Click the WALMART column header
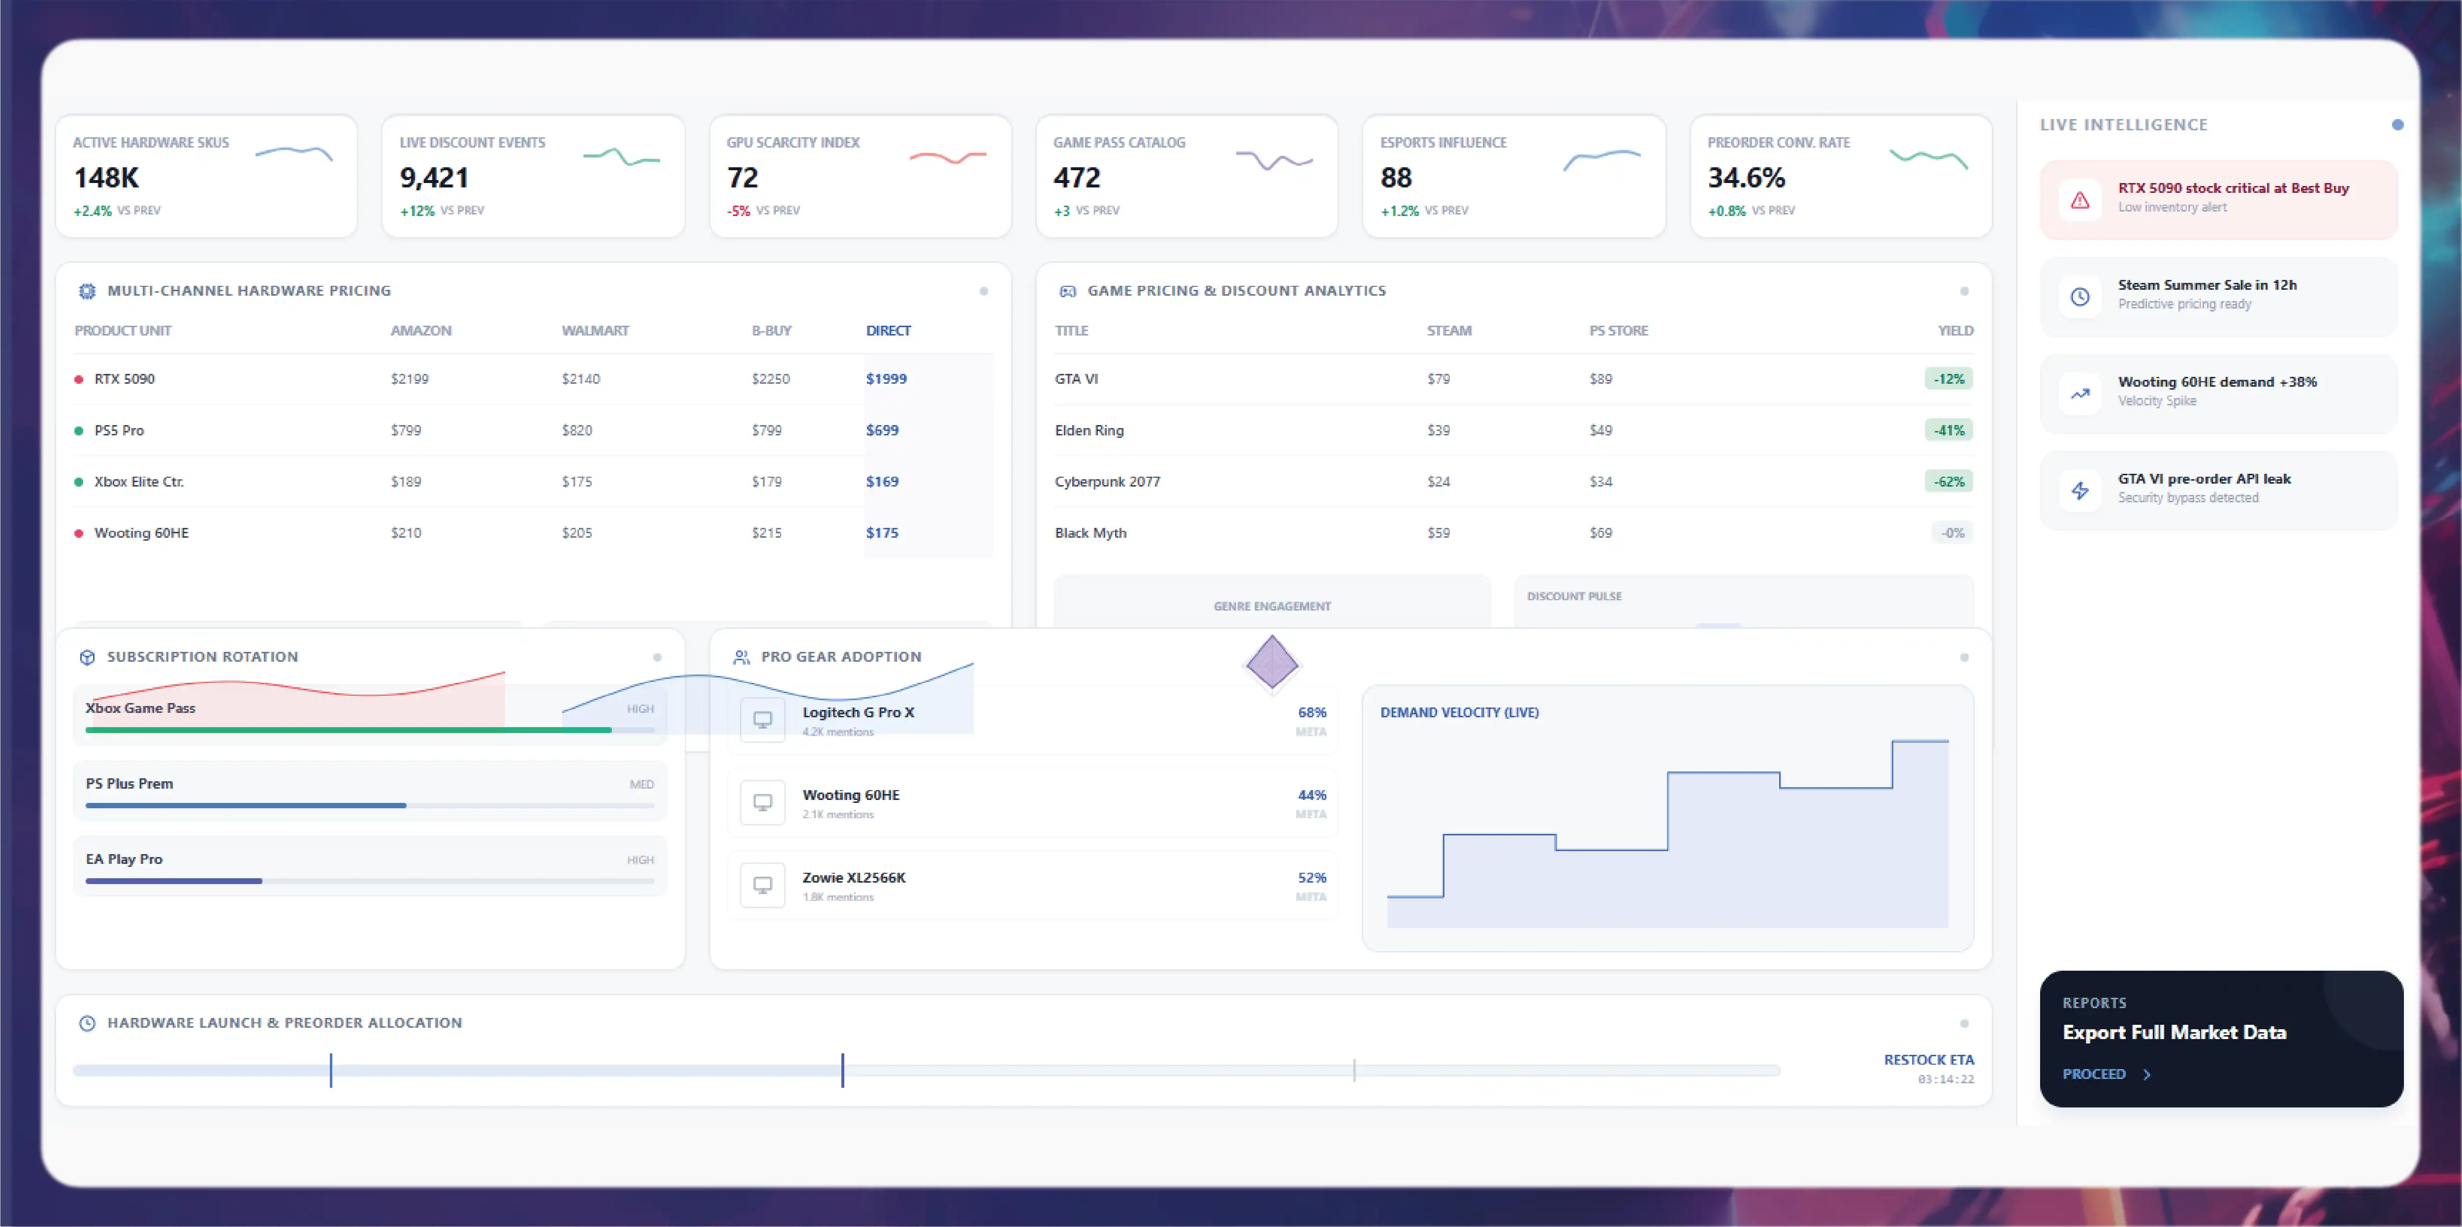The image size is (2462, 1227). (x=595, y=331)
